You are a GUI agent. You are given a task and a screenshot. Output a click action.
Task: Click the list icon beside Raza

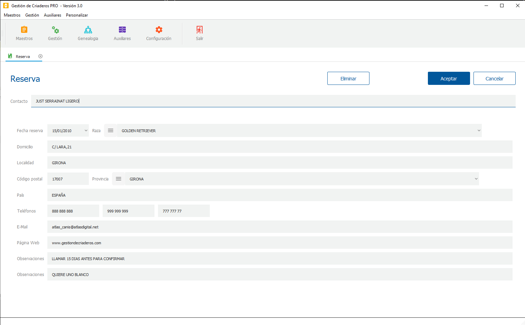(111, 131)
